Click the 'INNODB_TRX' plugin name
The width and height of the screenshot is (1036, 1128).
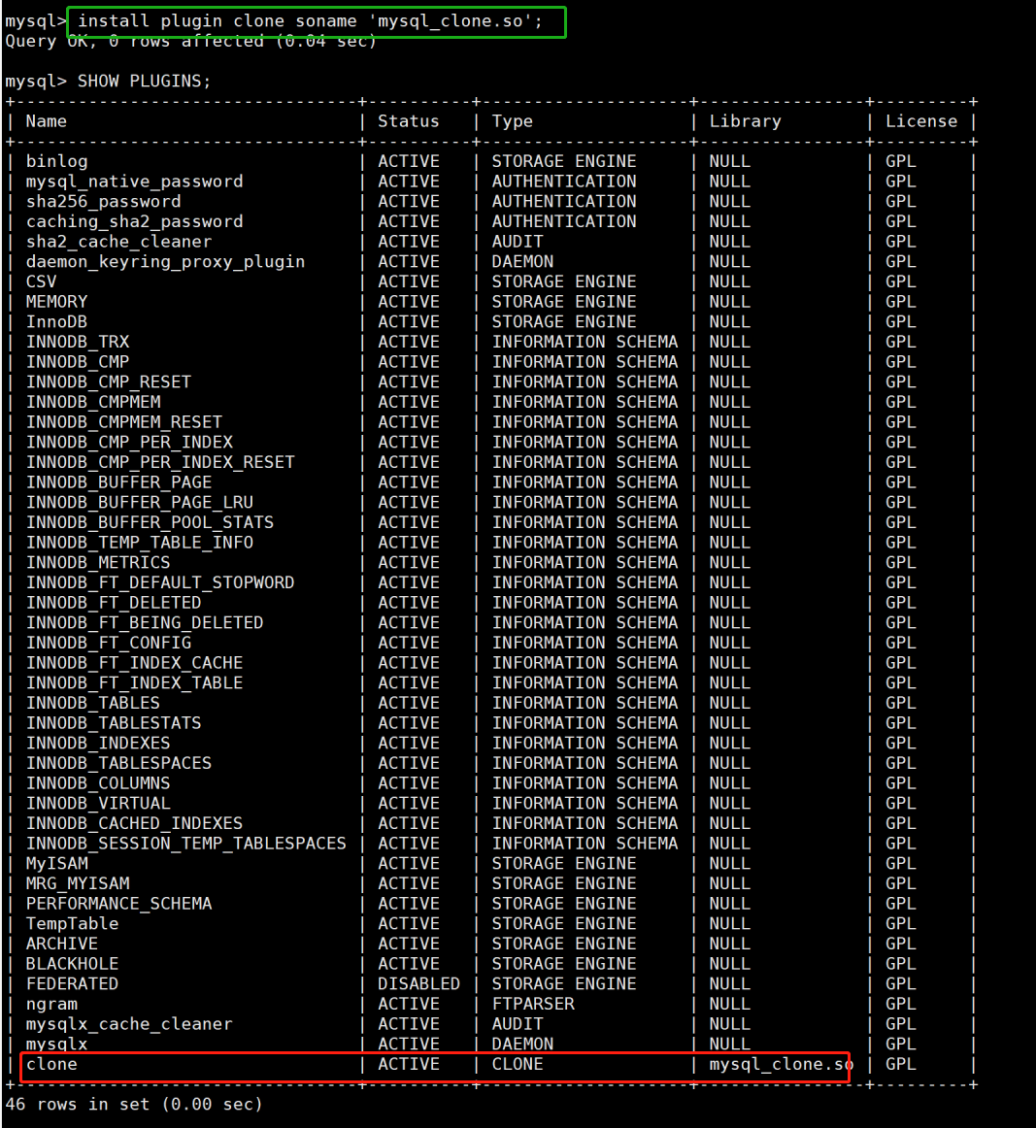tap(78, 342)
